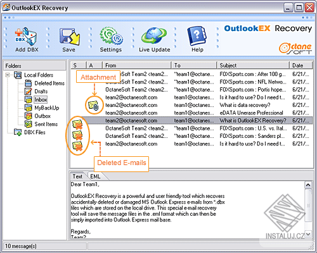The width and height of the screenshot is (317, 253).
Task: Switch to the EML preview tab
Action: [x=95, y=176]
